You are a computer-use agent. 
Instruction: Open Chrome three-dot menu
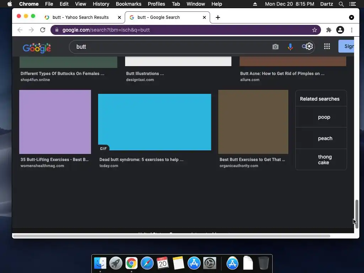click(352, 30)
